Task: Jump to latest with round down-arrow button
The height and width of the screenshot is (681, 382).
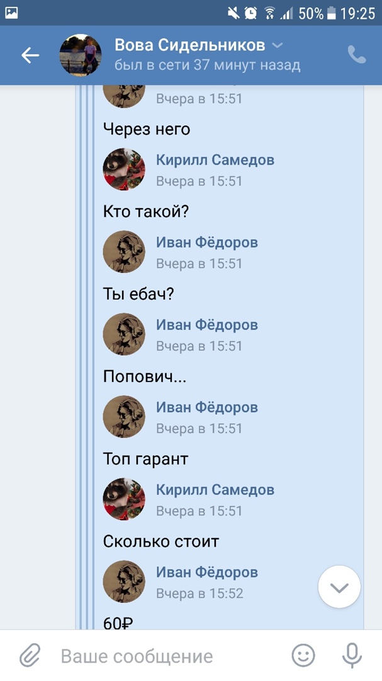Action: point(339,587)
